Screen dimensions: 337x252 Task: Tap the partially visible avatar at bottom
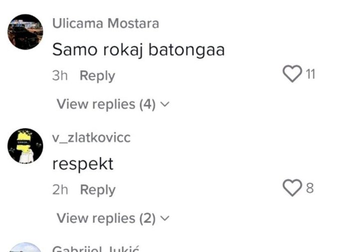click(x=25, y=249)
